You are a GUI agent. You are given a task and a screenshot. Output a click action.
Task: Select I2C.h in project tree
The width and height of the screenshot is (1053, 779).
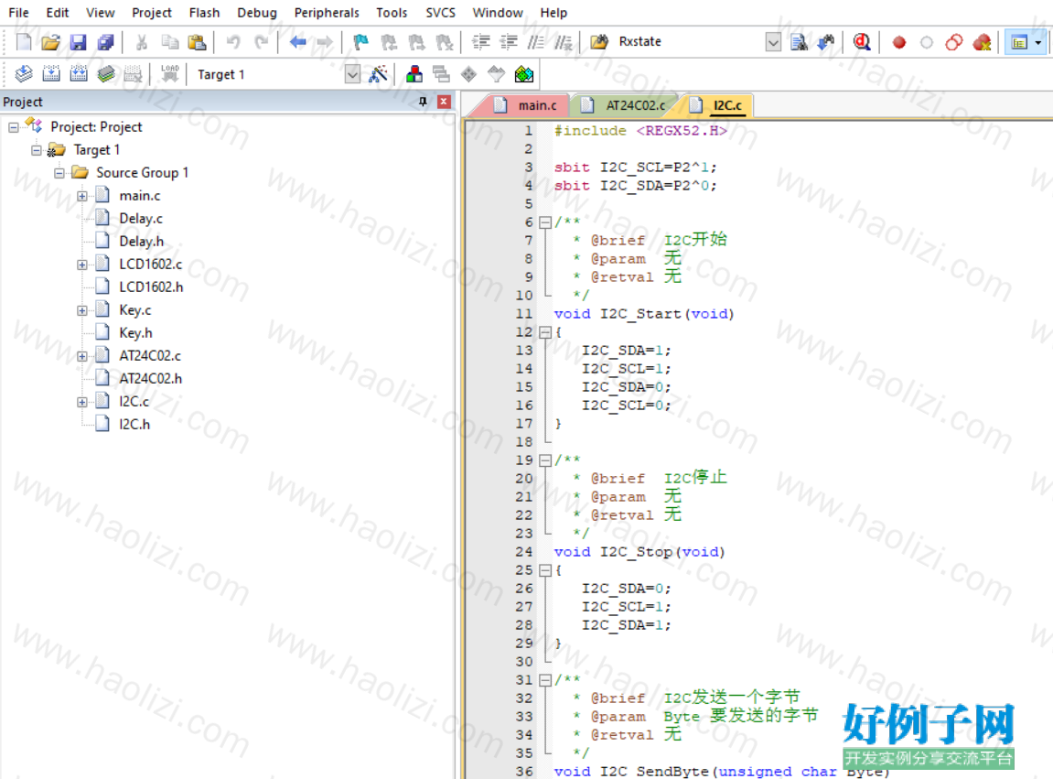point(134,424)
